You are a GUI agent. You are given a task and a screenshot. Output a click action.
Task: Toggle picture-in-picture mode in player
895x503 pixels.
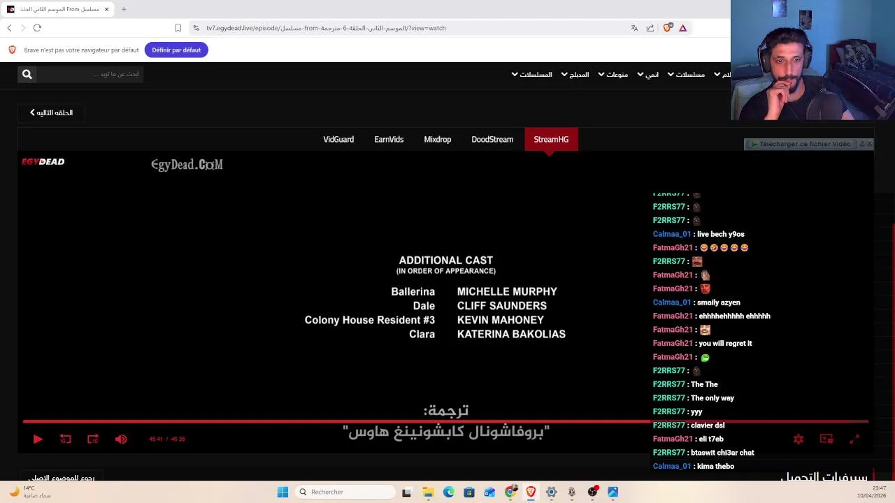pyautogui.click(x=826, y=439)
